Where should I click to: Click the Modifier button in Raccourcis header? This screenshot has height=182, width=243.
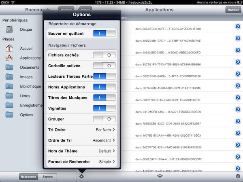click(66, 8)
